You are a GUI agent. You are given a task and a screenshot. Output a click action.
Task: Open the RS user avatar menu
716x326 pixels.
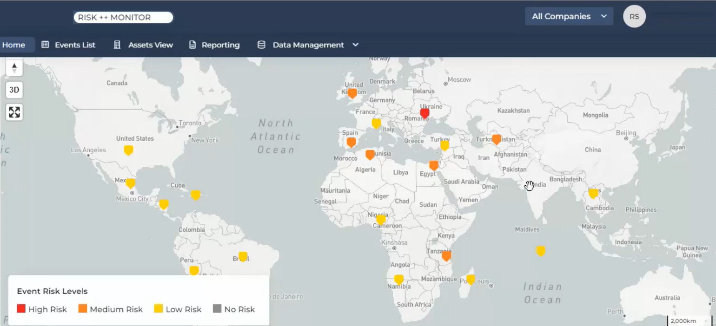634,16
